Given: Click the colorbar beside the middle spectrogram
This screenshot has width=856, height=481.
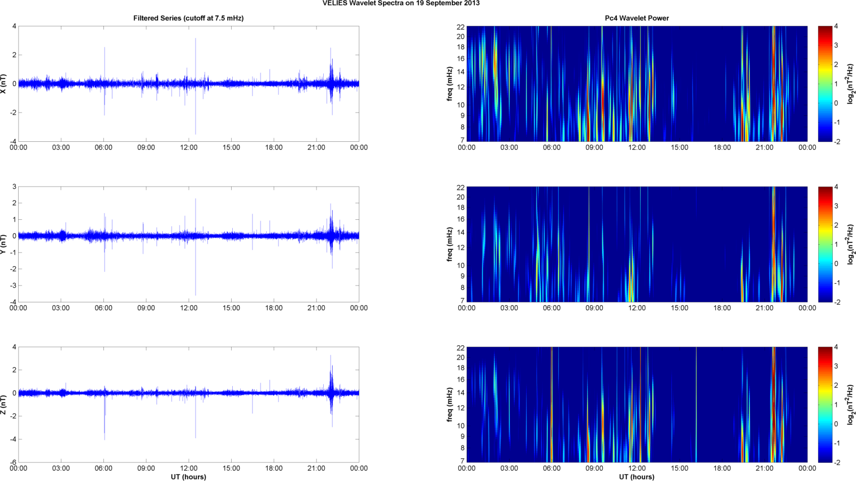Looking at the screenshot, I should click(825, 244).
